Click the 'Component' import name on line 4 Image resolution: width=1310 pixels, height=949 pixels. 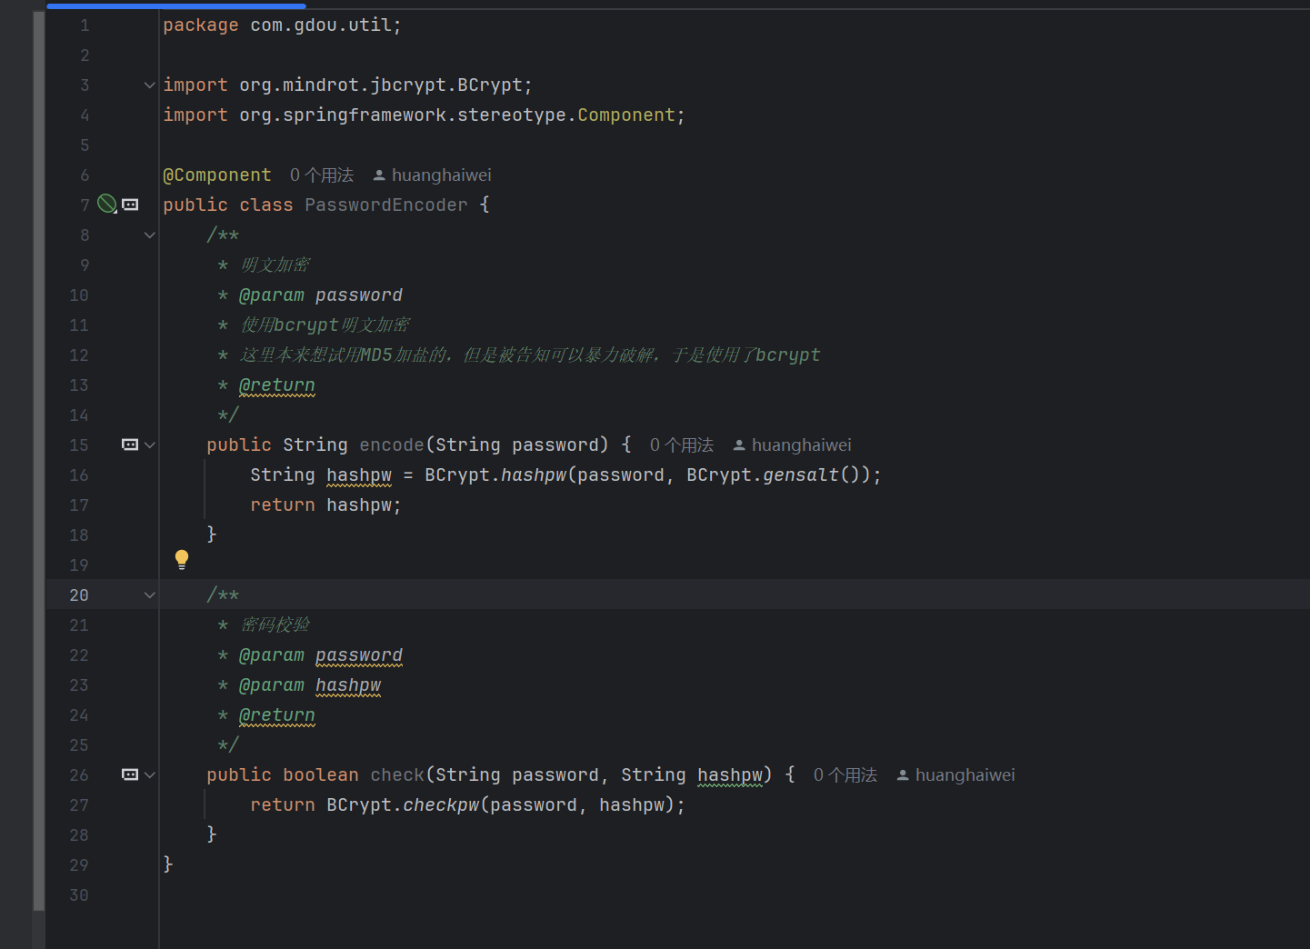[x=626, y=115]
